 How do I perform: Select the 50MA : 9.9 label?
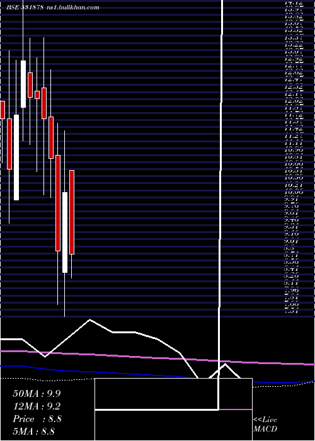point(37,393)
